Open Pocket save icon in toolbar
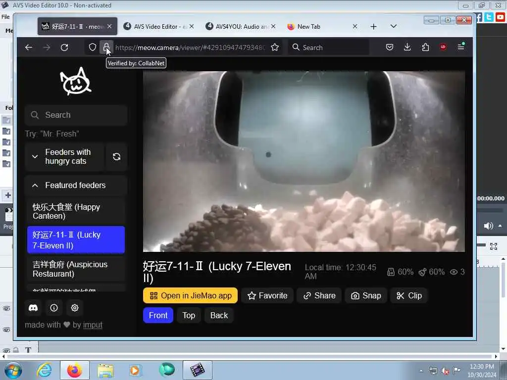The image size is (507, 380). pos(390,47)
